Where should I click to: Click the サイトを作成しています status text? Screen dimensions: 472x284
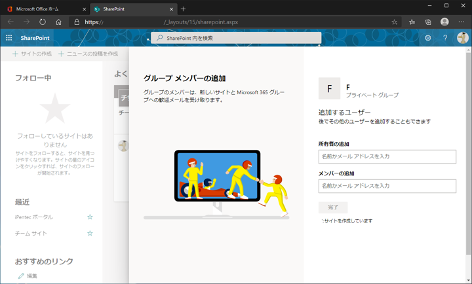point(348,221)
